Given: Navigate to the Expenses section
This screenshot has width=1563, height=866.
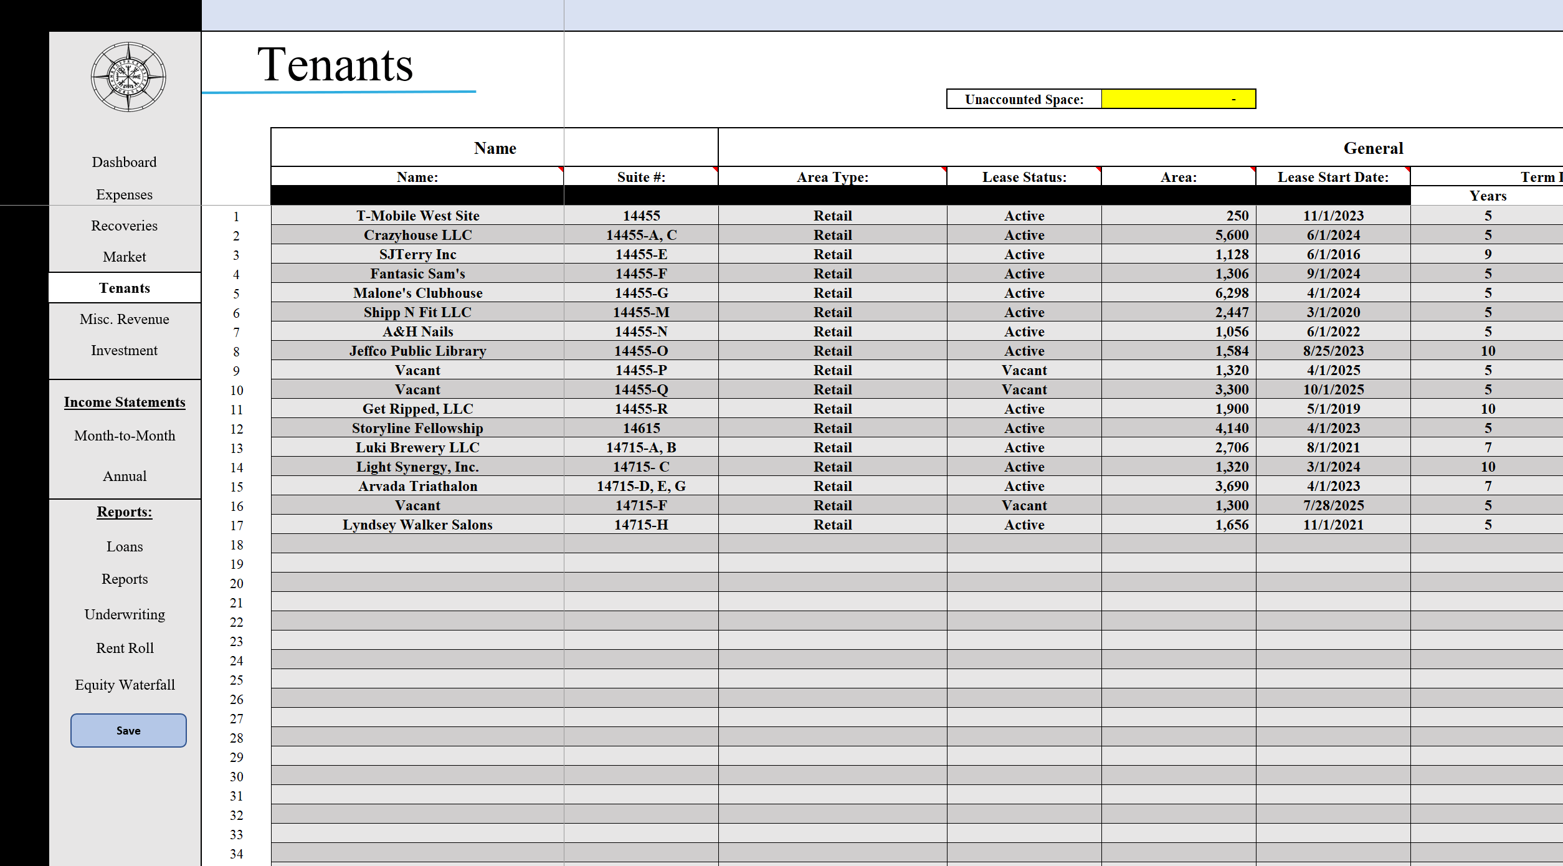Looking at the screenshot, I should pos(124,194).
